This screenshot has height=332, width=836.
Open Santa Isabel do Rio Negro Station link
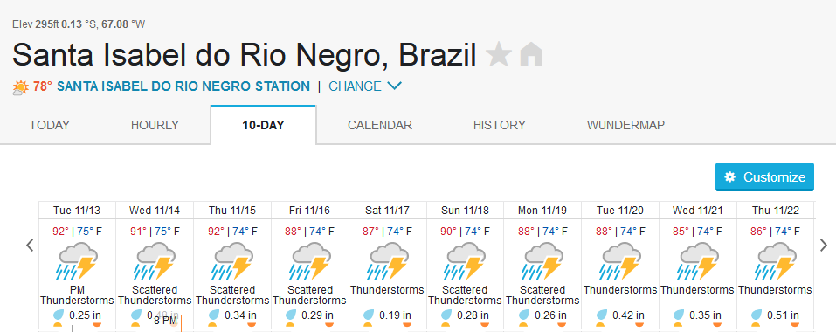(183, 86)
